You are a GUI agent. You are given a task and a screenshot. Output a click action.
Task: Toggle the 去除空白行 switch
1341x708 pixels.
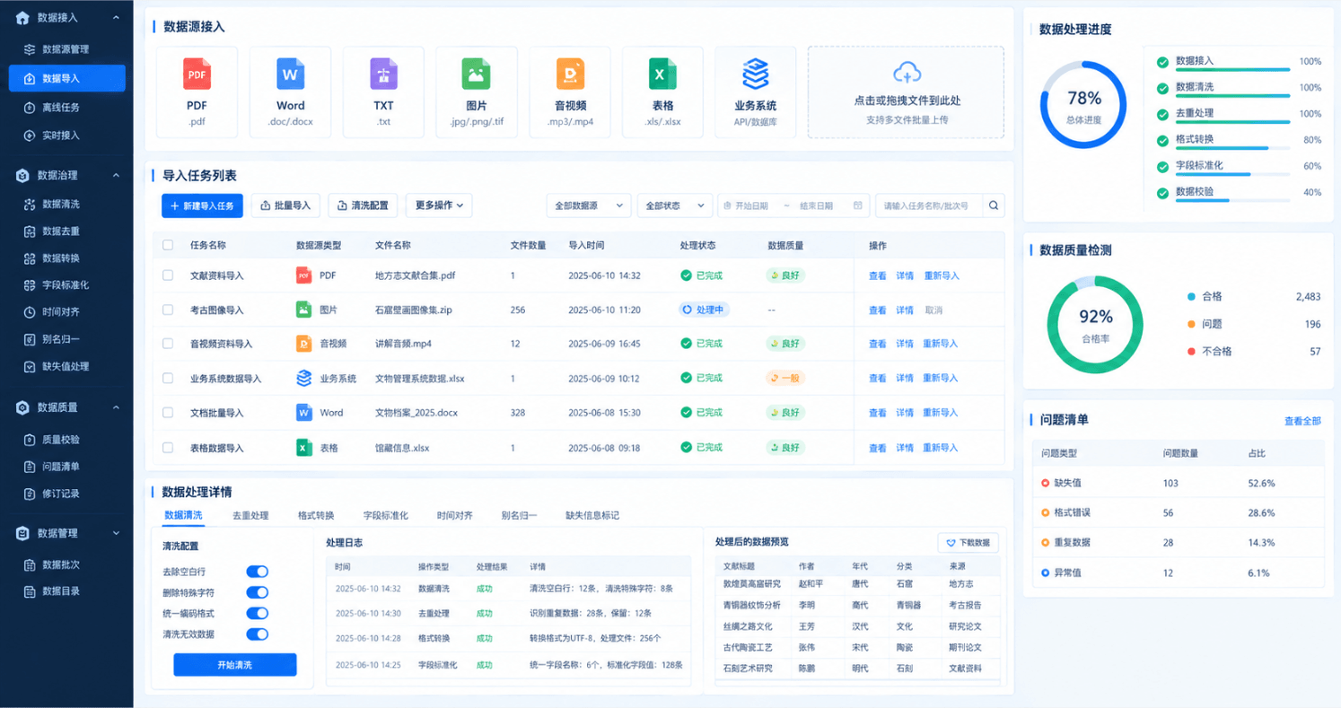coord(258,572)
